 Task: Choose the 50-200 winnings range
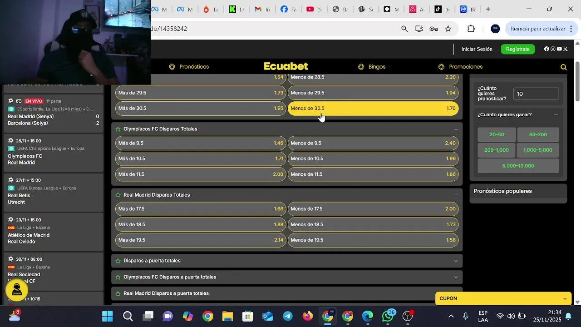pyautogui.click(x=538, y=134)
